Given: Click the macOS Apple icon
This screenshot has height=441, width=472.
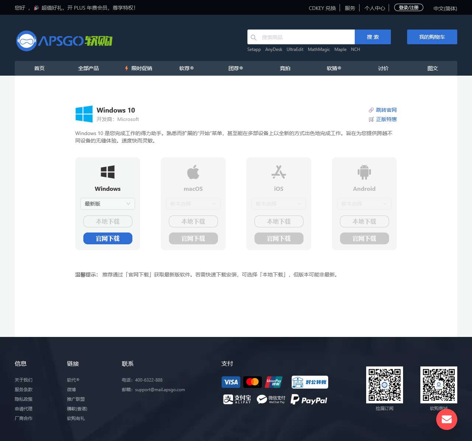Looking at the screenshot, I should (x=193, y=172).
